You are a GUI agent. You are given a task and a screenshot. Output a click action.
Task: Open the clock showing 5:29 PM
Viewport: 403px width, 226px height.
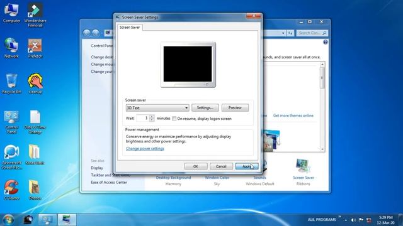tap(385, 220)
